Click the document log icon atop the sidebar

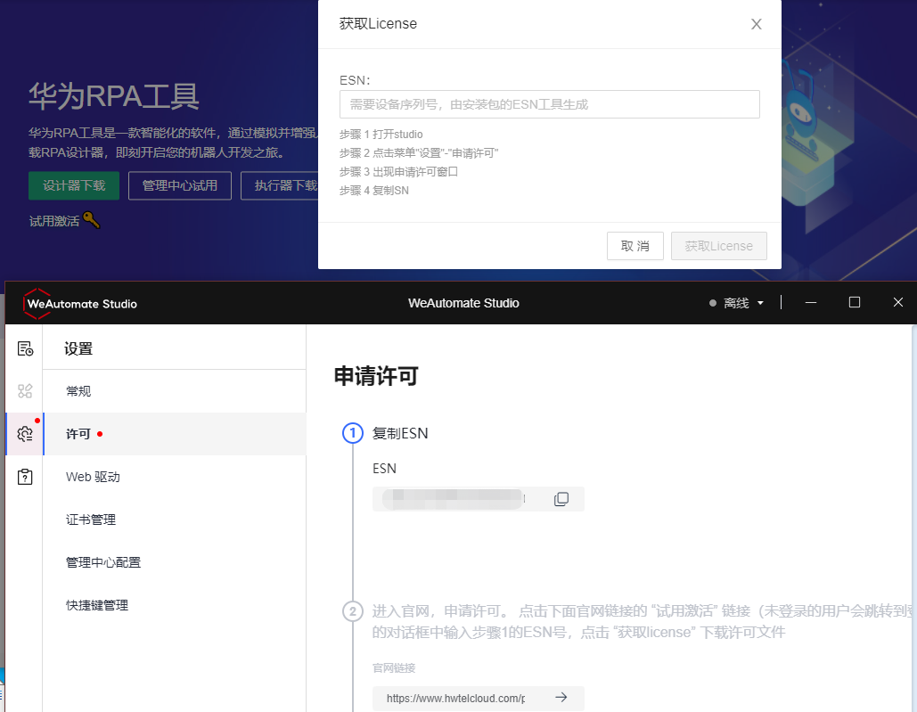tap(24, 348)
